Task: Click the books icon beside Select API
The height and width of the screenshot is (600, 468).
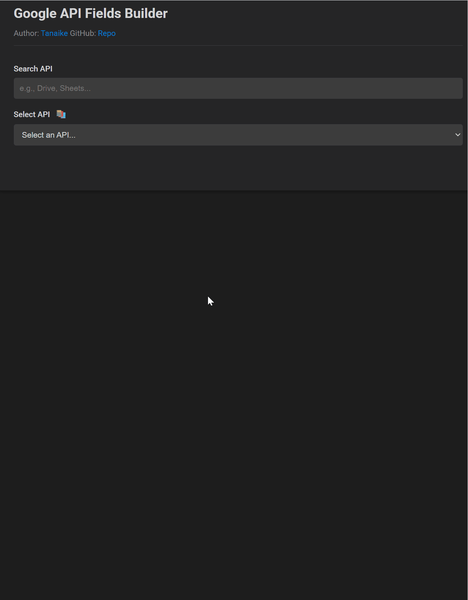Action: [61, 114]
